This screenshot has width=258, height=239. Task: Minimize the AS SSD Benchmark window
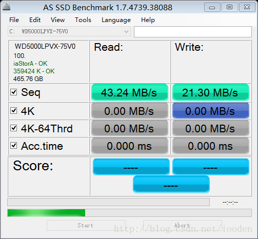212,7
